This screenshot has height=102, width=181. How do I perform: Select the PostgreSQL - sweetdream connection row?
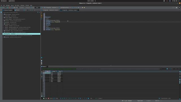click(x=21, y=34)
